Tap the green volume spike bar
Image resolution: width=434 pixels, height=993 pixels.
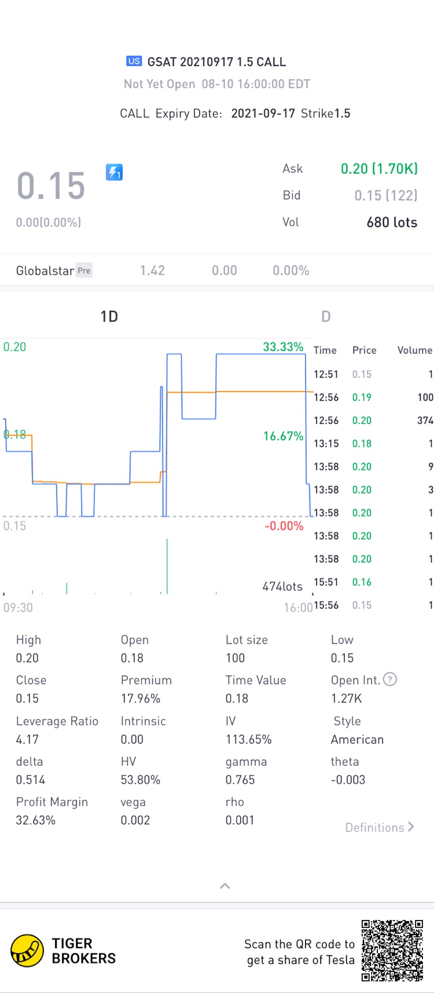(x=167, y=568)
